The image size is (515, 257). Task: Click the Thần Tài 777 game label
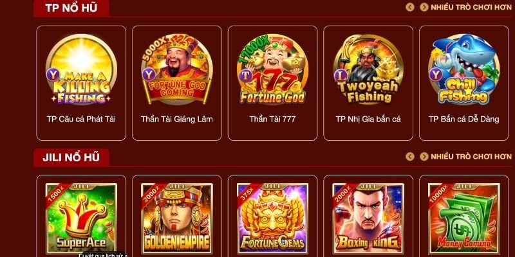(x=272, y=119)
